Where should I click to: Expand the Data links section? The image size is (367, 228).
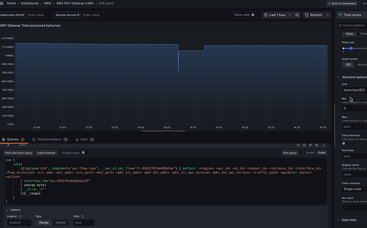pyautogui.click(x=338, y=220)
